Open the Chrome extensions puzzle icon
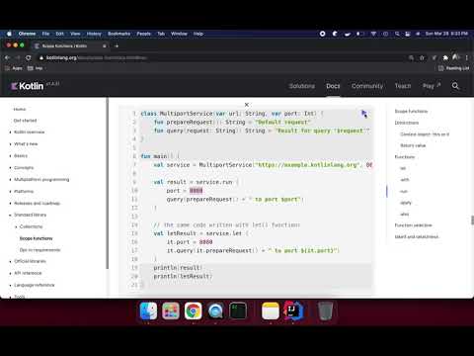Image resolution: width=474 pixels, height=356 pixels. coord(445,57)
